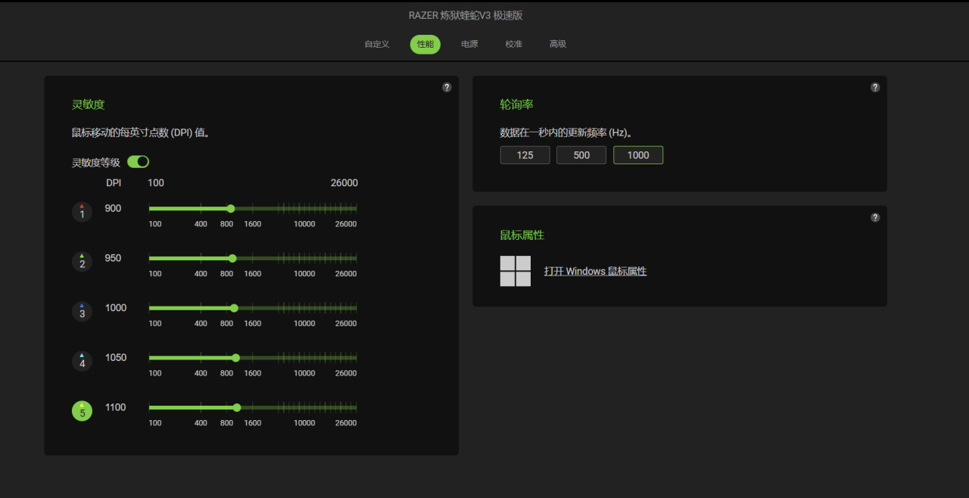Open 打开 Windows 鼠标属性 link

click(x=595, y=271)
